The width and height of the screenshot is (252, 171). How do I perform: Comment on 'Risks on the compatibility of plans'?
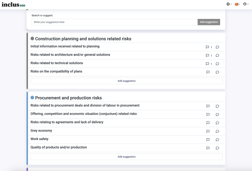tap(217, 72)
